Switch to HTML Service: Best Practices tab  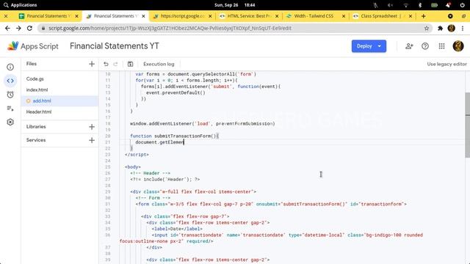click(249, 16)
